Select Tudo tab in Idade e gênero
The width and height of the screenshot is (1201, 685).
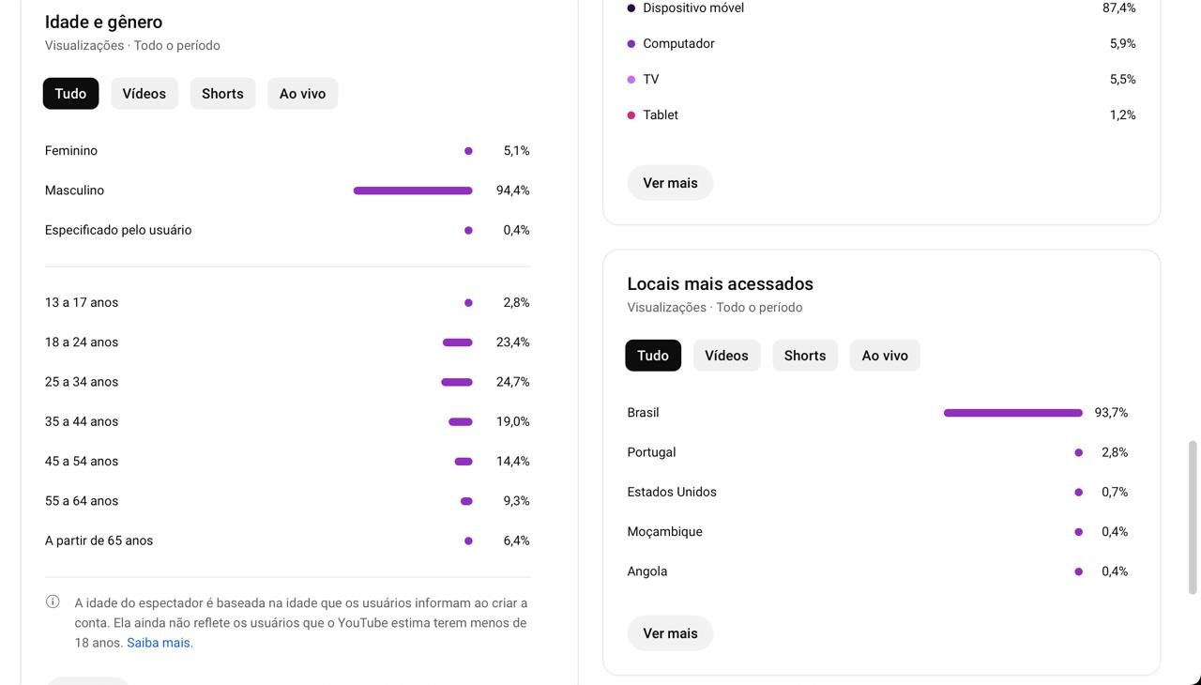pyautogui.click(x=70, y=94)
